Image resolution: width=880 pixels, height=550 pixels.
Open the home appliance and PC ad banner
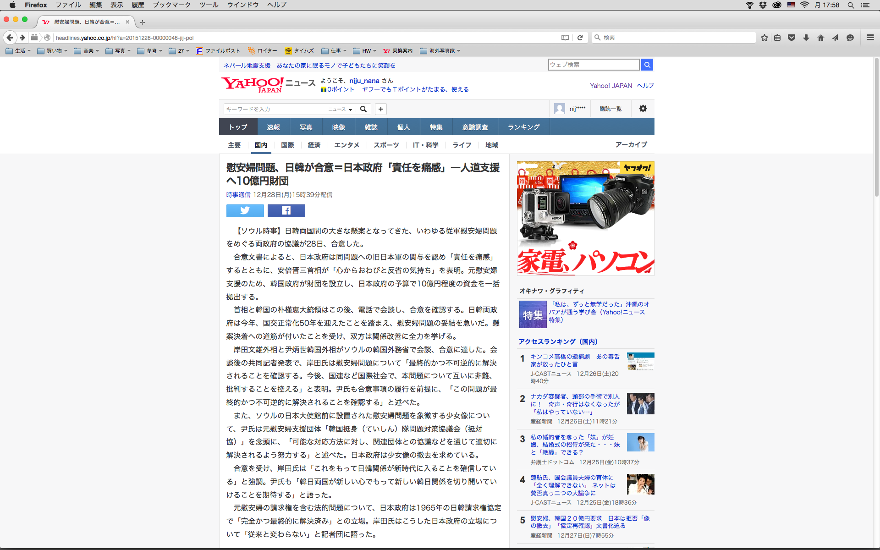click(585, 218)
